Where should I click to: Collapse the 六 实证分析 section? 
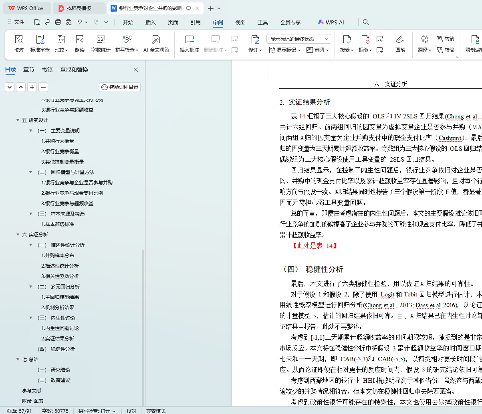tap(18, 234)
